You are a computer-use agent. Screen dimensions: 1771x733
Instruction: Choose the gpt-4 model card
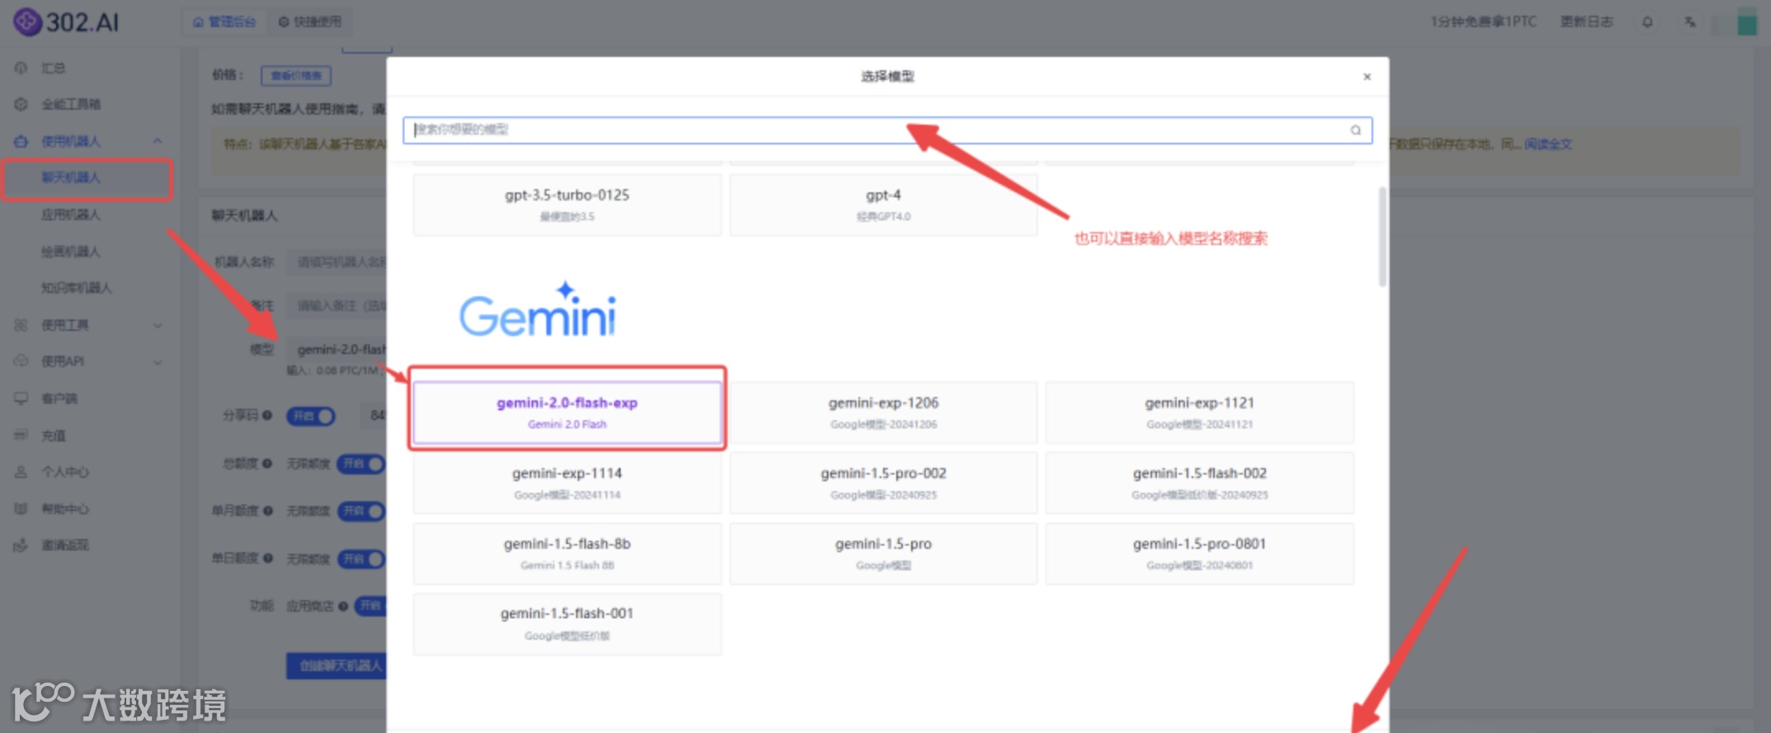pos(883,204)
